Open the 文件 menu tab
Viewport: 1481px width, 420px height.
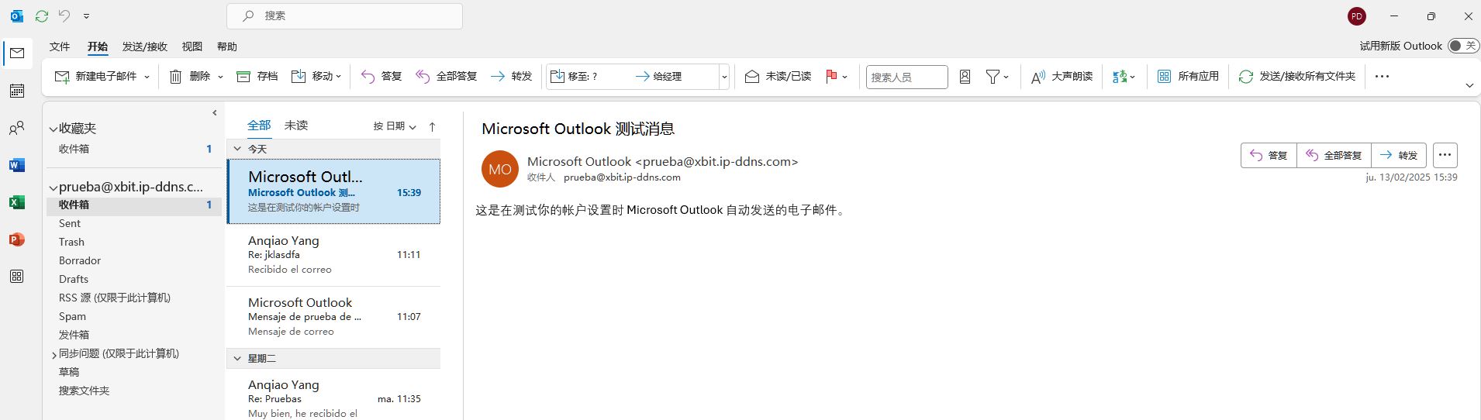(60, 46)
